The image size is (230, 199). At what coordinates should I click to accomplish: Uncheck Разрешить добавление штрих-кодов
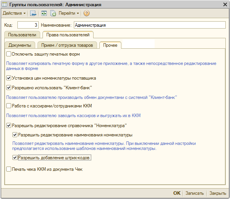(15, 158)
